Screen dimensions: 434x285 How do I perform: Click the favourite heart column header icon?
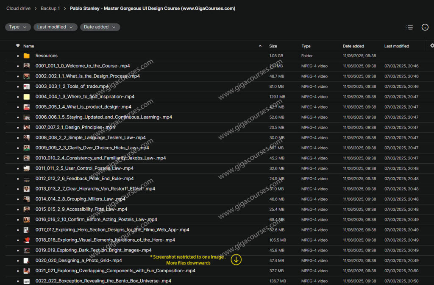click(18, 46)
